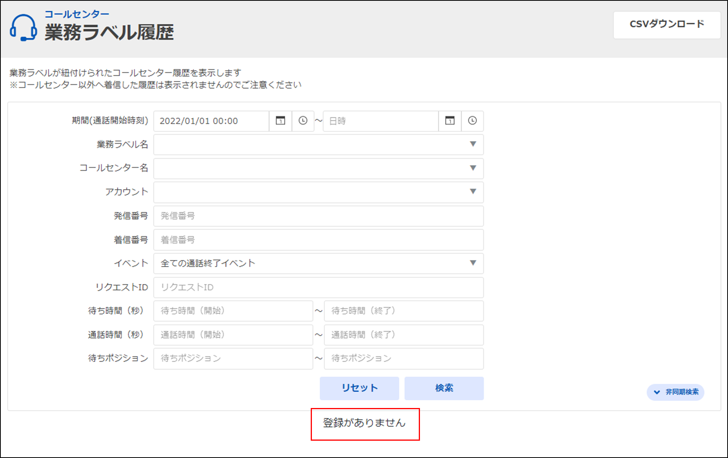The height and width of the screenshot is (458, 728).
Task: Focus the 発信番号 input field
Action: click(318, 216)
